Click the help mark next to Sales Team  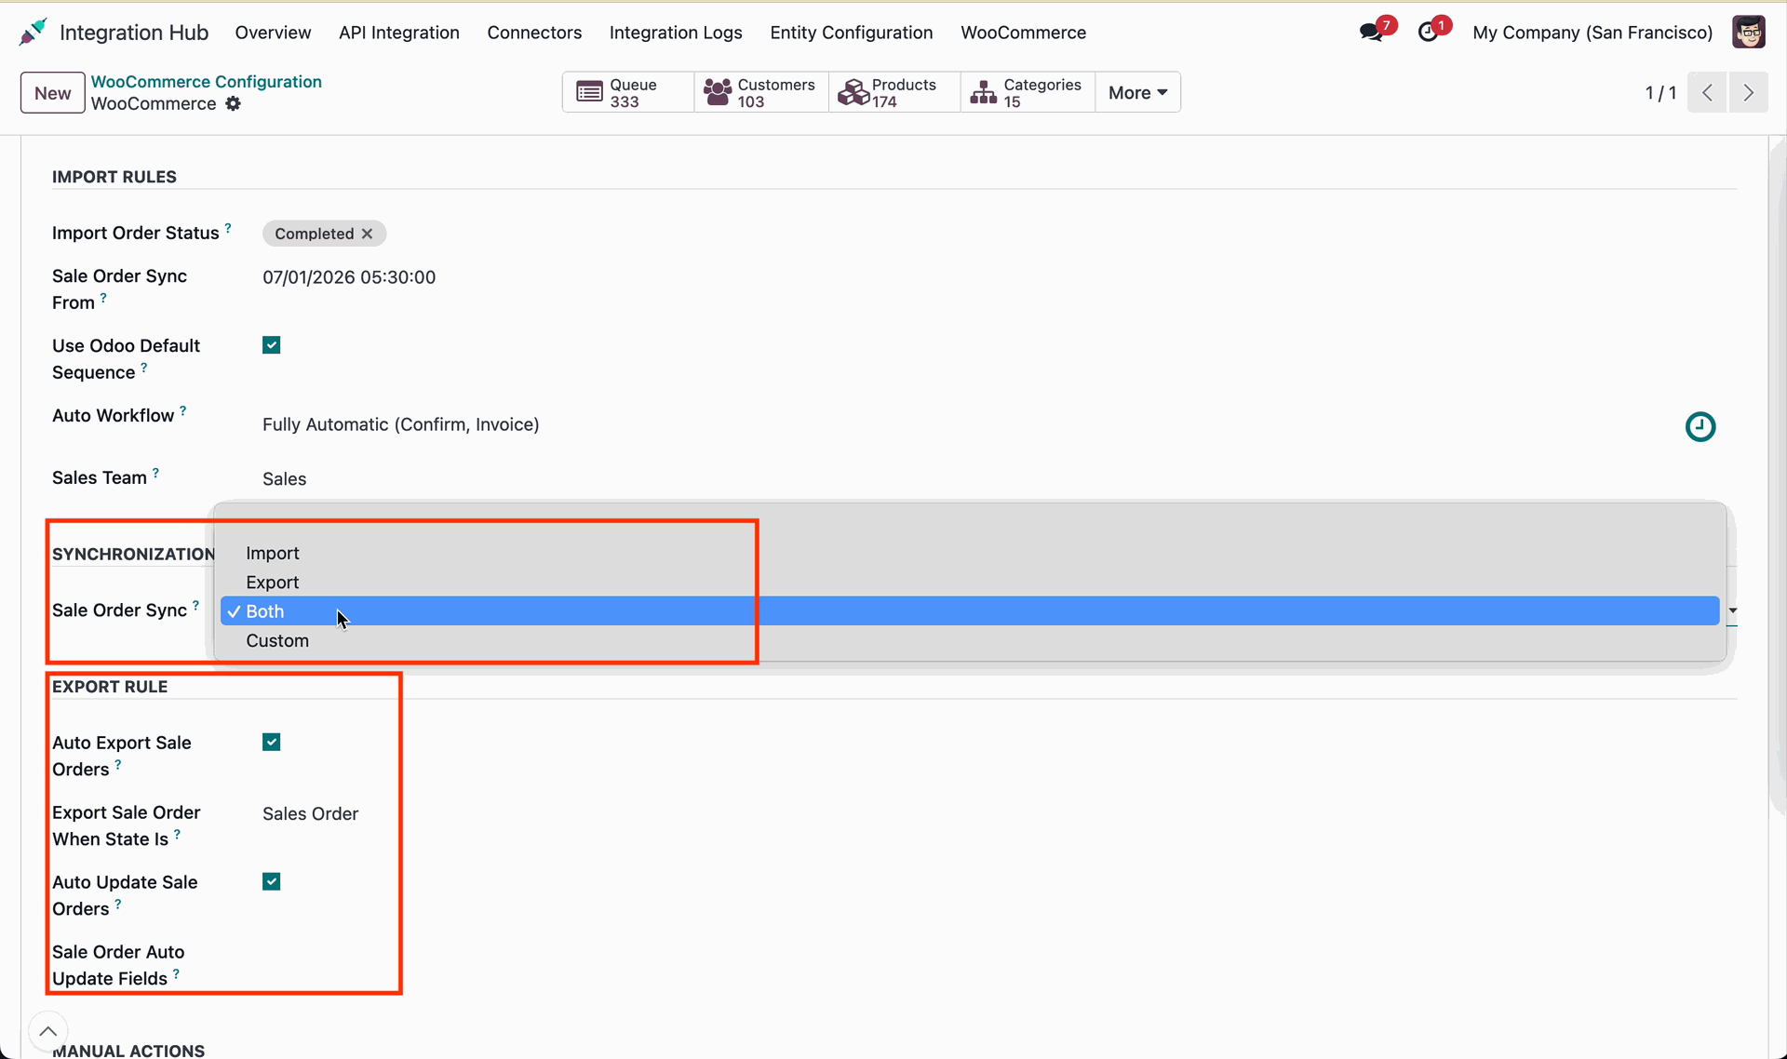155,473
